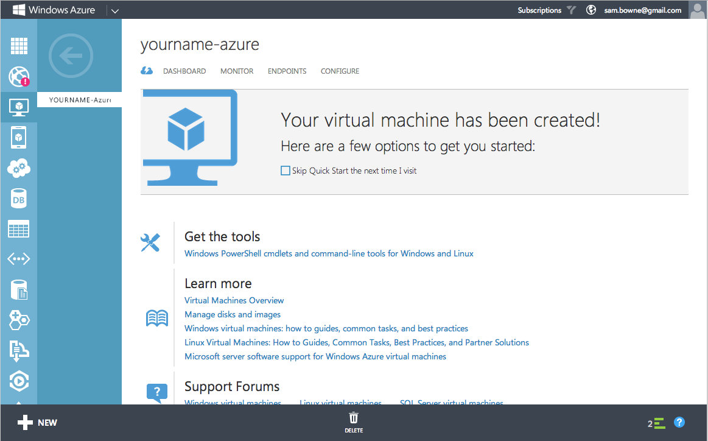Viewport: 708px width, 441px height.
Task: Click the subscriptions filter funnel icon
Action: coord(572,10)
